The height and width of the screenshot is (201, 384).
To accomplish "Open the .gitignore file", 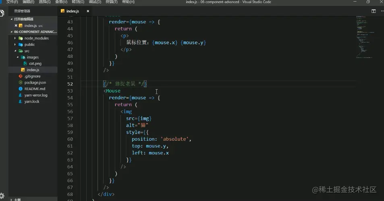I will 33,76.
